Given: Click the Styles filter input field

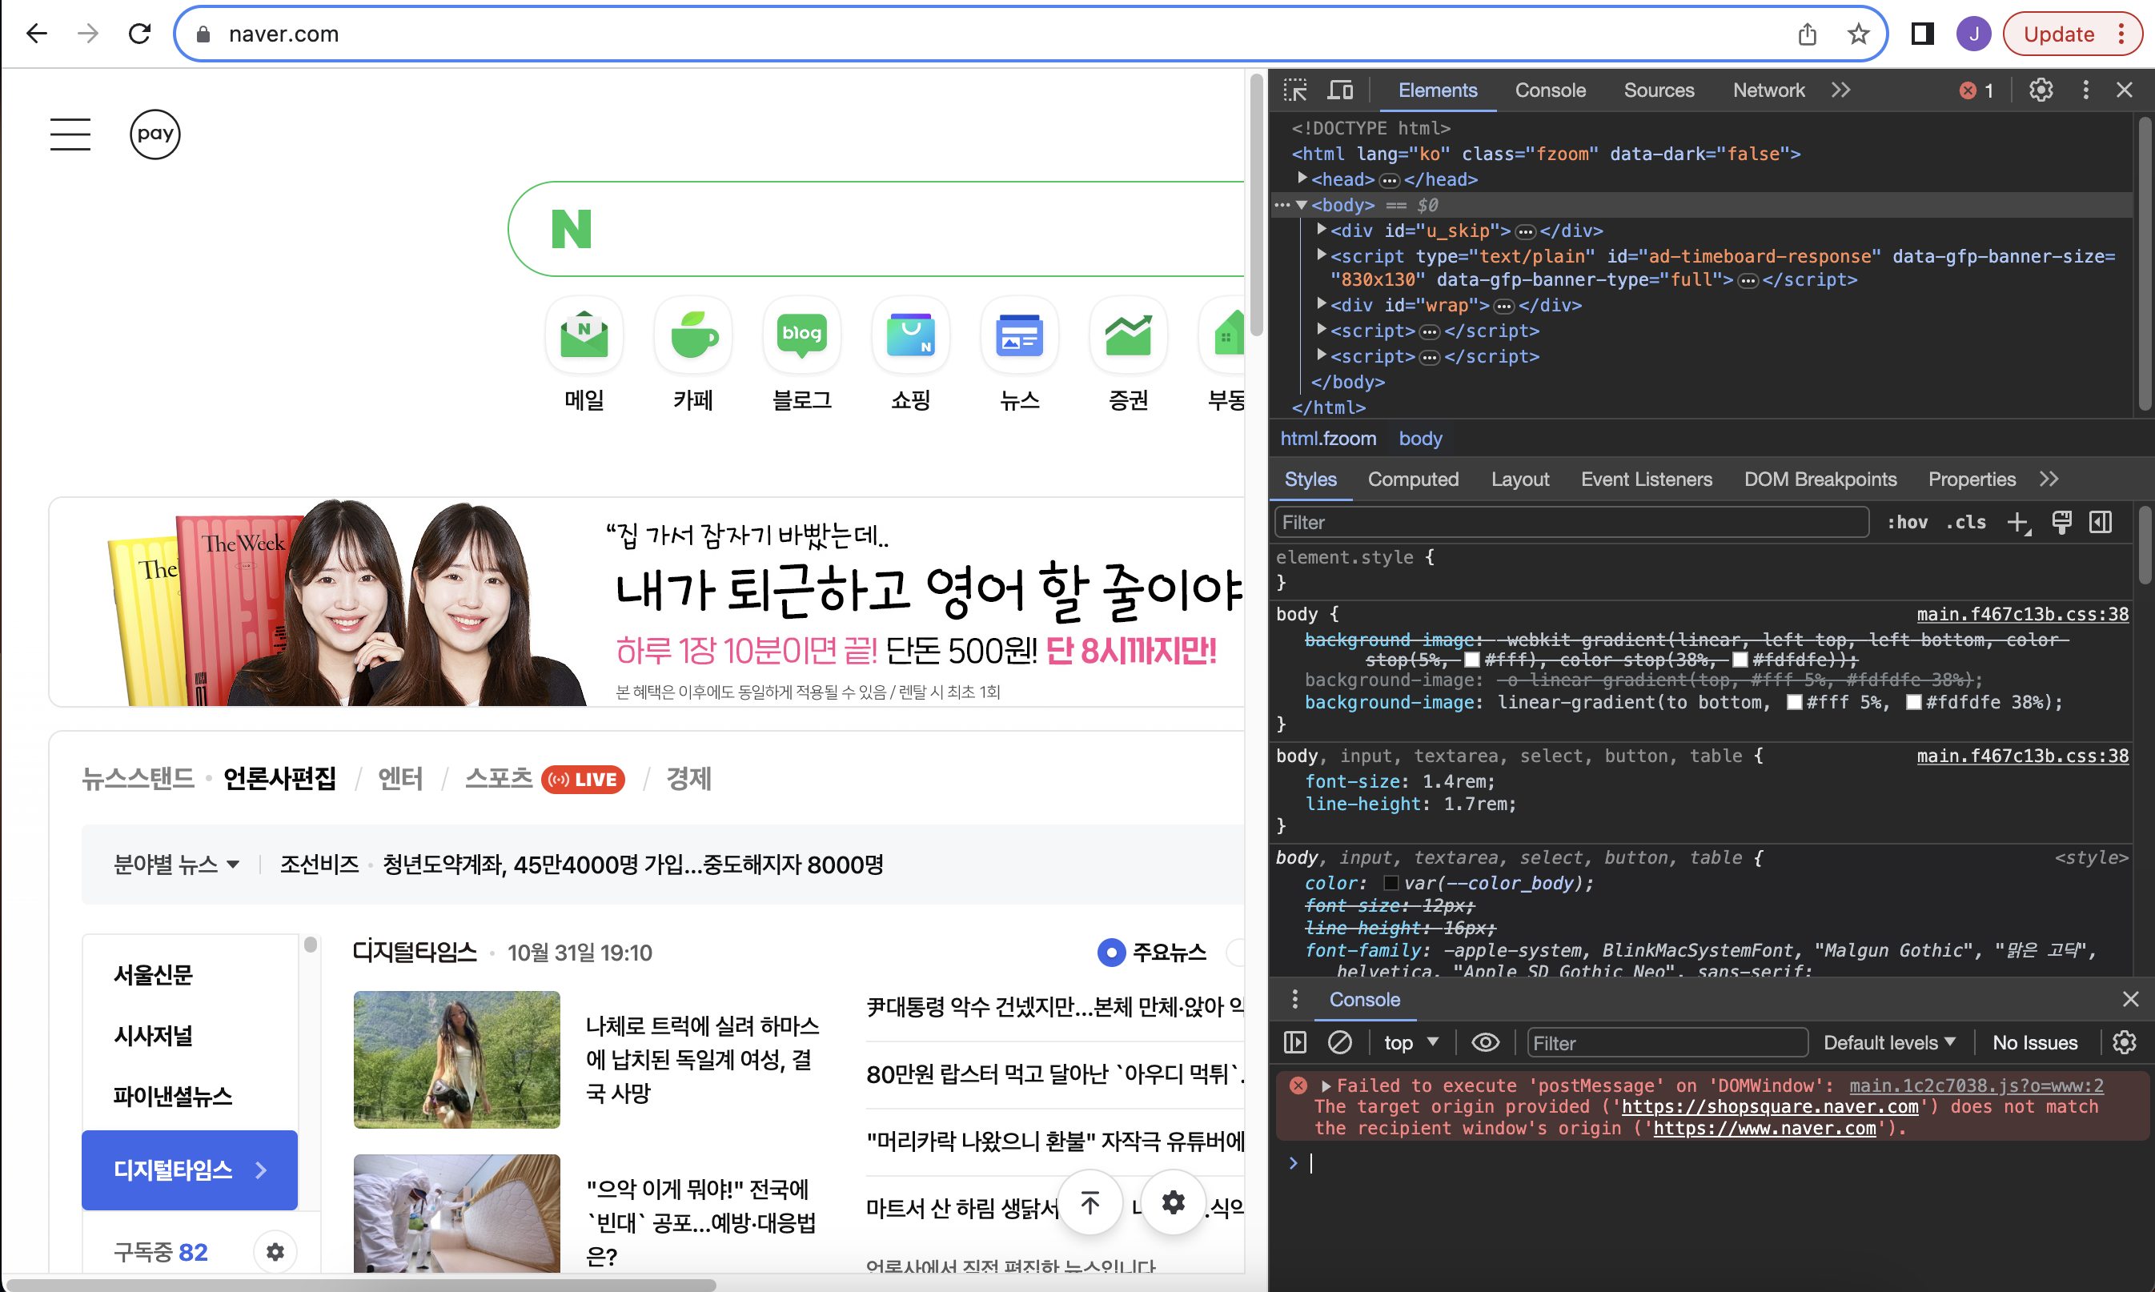Looking at the screenshot, I should pyautogui.click(x=1571, y=523).
